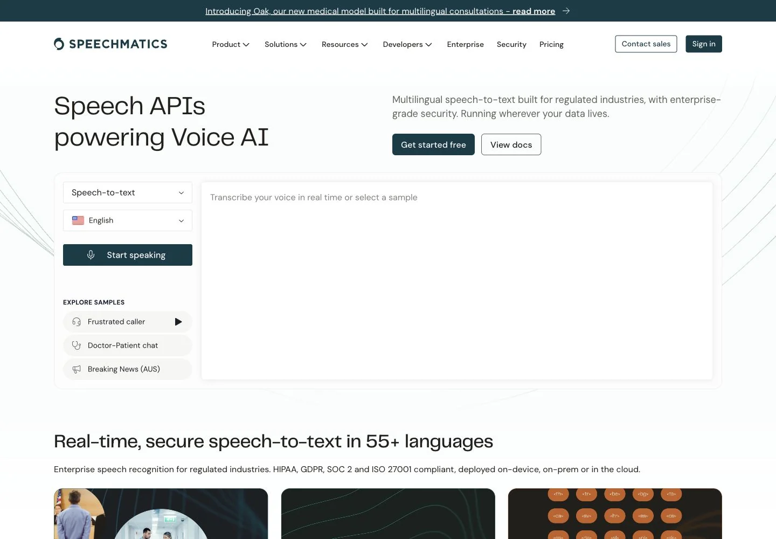Click the 'EXPLORE SAMPLES' label
The height and width of the screenshot is (539, 776).
94,302
